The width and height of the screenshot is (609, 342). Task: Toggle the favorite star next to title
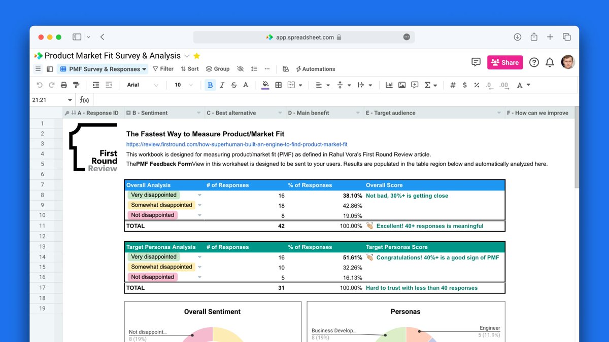point(197,56)
